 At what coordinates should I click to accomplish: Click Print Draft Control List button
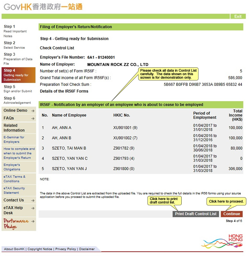click(196, 214)
